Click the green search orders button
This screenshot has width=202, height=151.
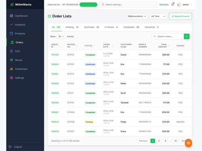pyautogui.click(x=187, y=37)
